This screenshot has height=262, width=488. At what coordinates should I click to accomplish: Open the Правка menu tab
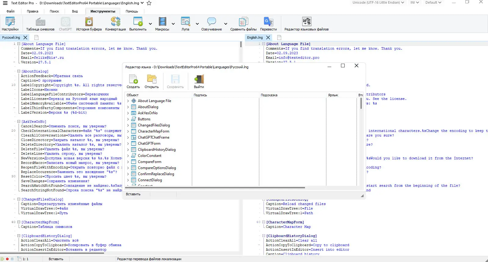(x=32, y=11)
